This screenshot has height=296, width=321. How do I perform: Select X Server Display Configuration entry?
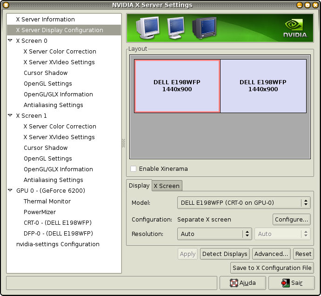pyautogui.click(x=64, y=30)
